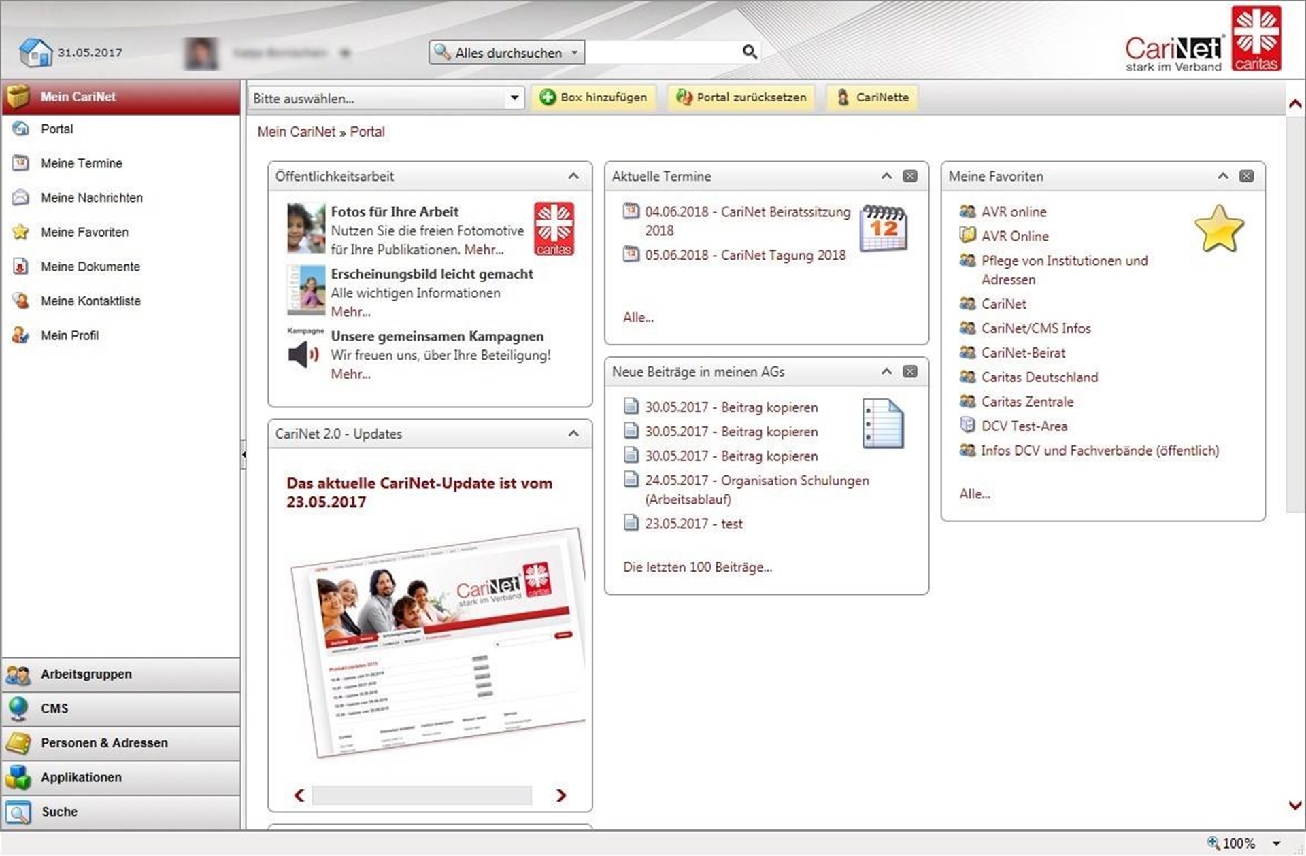Viewport: 1306px width, 856px height.
Task: Collapse the Aktuelle Termine box
Action: point(886,176)
